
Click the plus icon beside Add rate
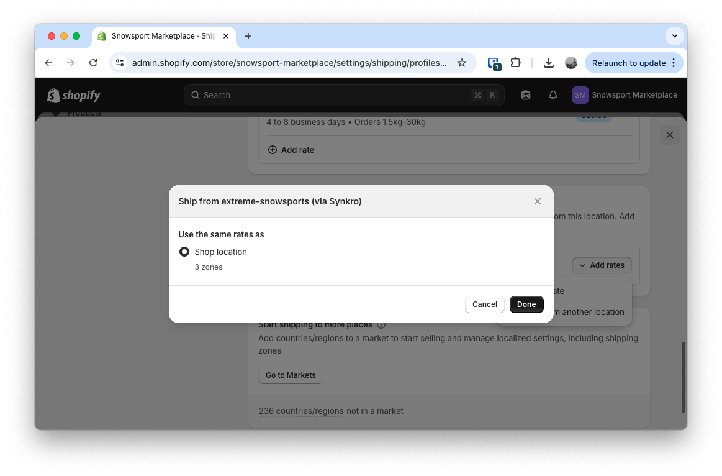point(273,150)
